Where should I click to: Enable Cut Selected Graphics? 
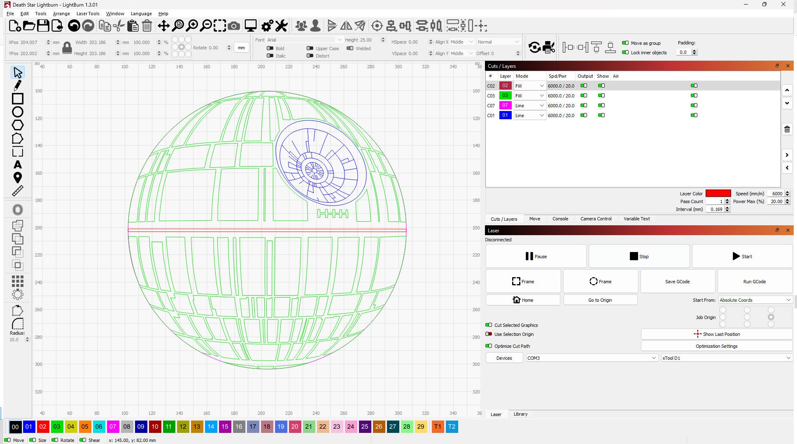point(489,325)
